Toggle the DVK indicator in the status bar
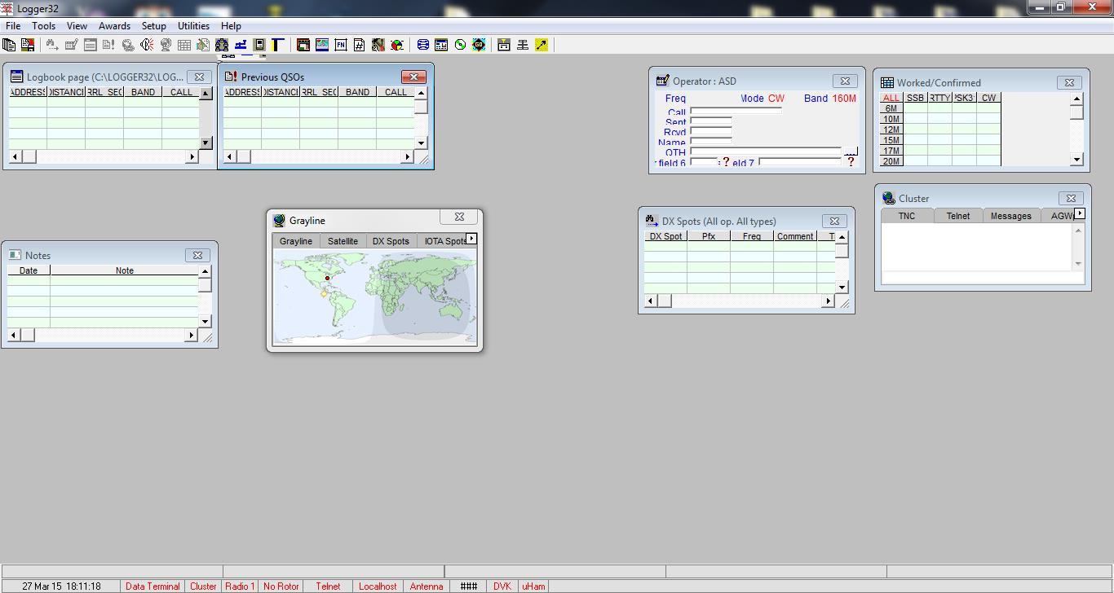1114x593 pixels. pos(502,586)
